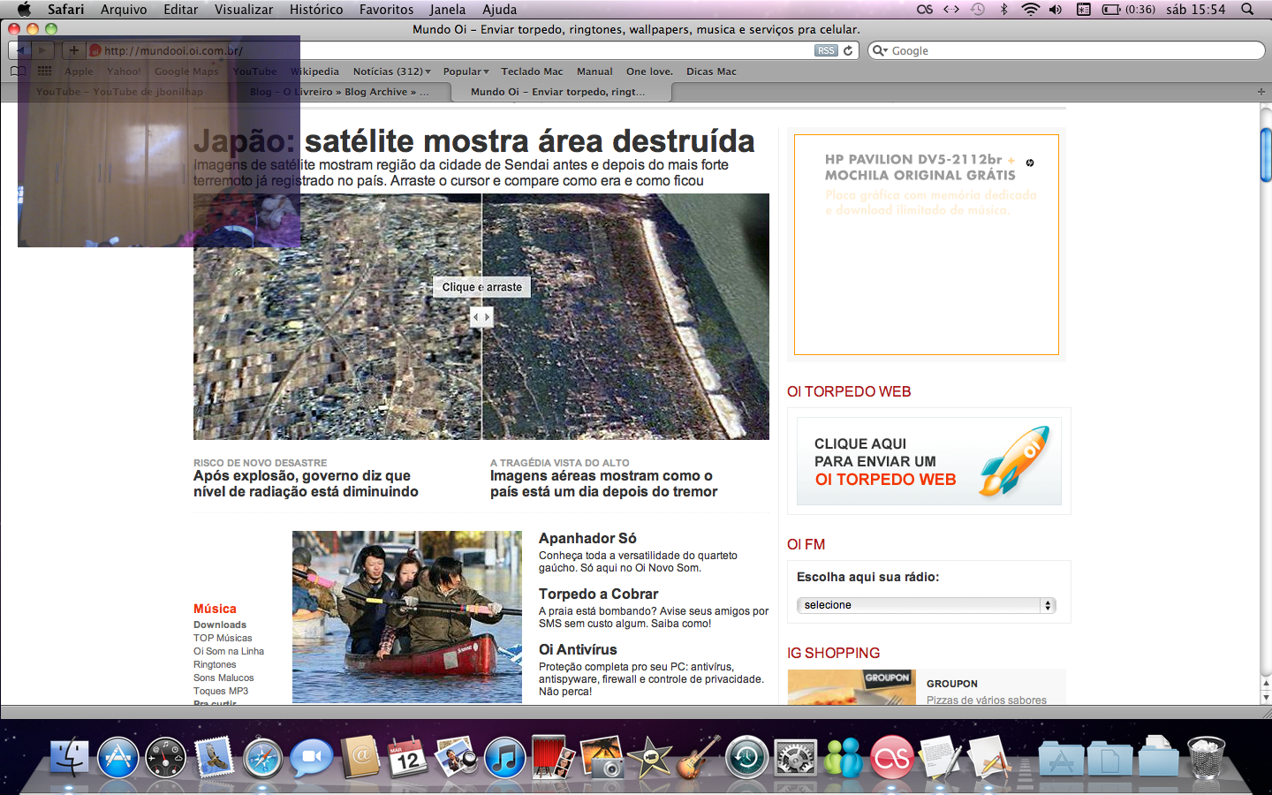The height and width of the screenshot is (795, 1272).
Task: Click the Teclado Mac bookmark
Action: [532, 72]
